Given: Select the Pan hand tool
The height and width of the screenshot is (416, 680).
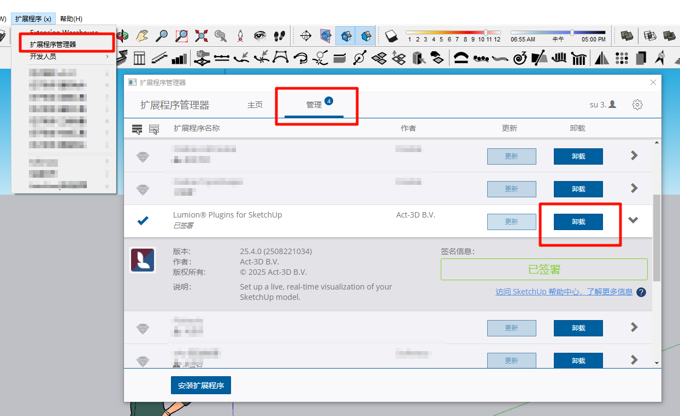Looking at the screenshot, I should 142,36.
